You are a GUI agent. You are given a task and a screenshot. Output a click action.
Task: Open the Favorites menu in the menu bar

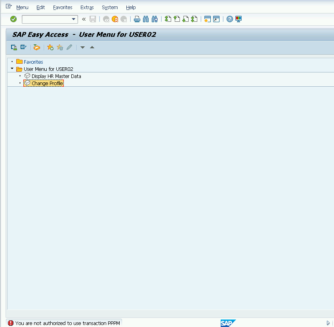[62, 7]
